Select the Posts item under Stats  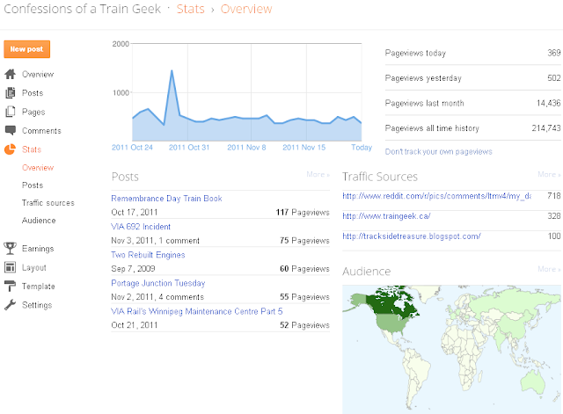[x=33, y=185]
